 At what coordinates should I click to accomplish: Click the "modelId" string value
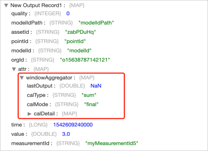79,51
